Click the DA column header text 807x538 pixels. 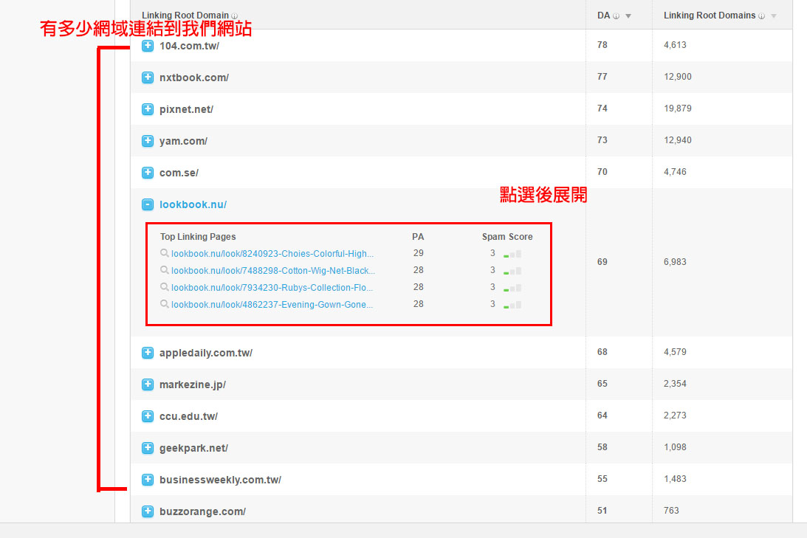click(603, 15)
